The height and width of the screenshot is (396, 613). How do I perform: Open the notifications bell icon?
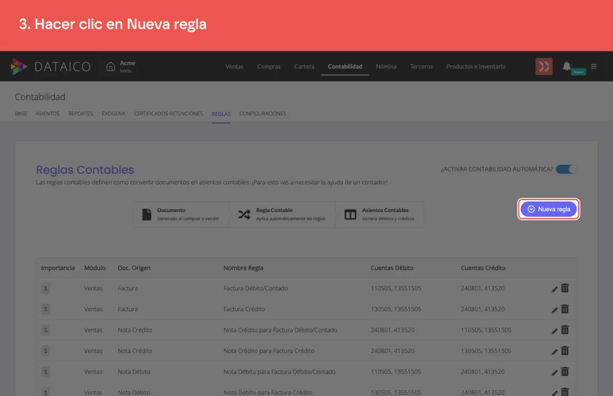pyautogui.click(x=567, y=66)
